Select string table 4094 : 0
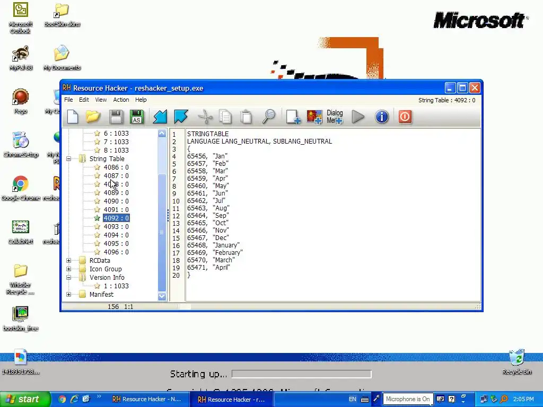Image resolution: width=543 pixels, height=407 pixels. tap(116, 235)
